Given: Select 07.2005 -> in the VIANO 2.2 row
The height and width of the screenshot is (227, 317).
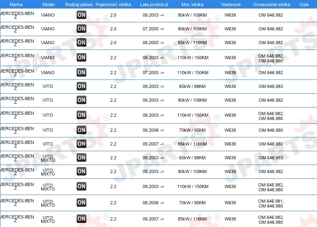Looking at the screenshot, I should tap(153, 73).
